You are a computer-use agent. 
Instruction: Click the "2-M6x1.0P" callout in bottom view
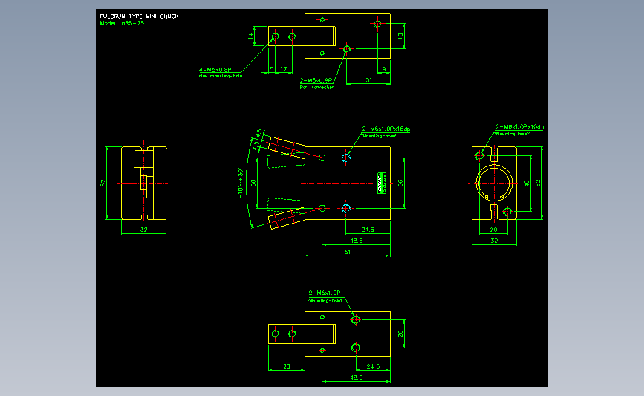tap(325, 293)
